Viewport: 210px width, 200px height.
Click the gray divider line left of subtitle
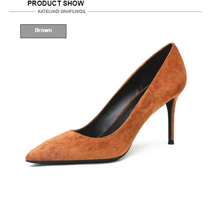[x=22, y=11]
